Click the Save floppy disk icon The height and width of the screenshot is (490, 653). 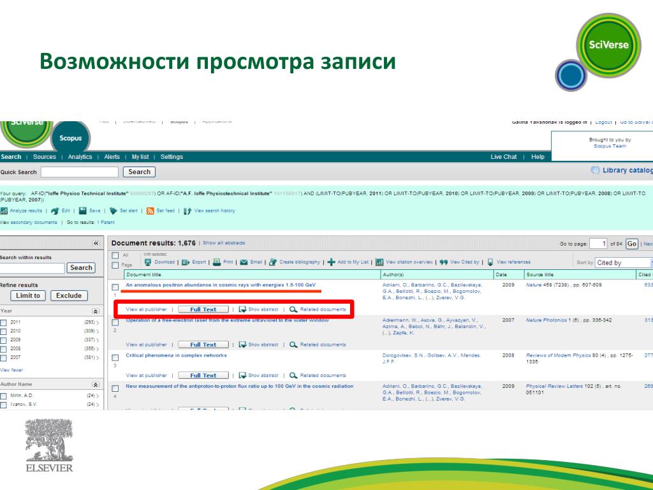[83, 211]
